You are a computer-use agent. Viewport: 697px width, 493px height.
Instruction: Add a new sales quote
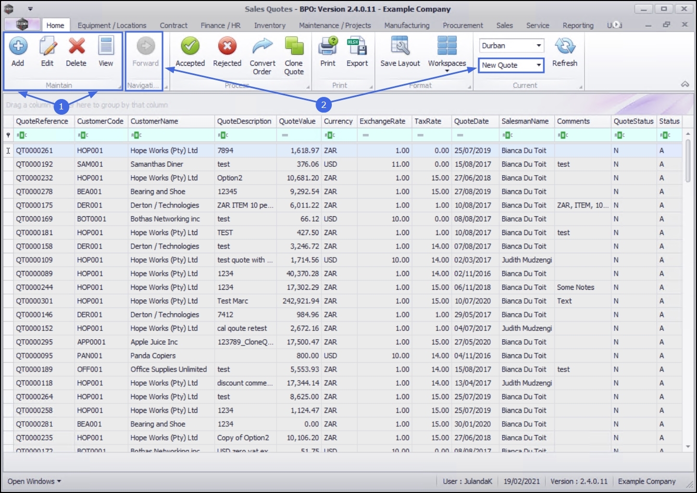point(18,52)
